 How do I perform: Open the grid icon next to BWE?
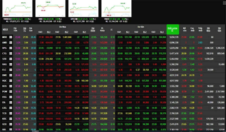[x=11, y=75]
